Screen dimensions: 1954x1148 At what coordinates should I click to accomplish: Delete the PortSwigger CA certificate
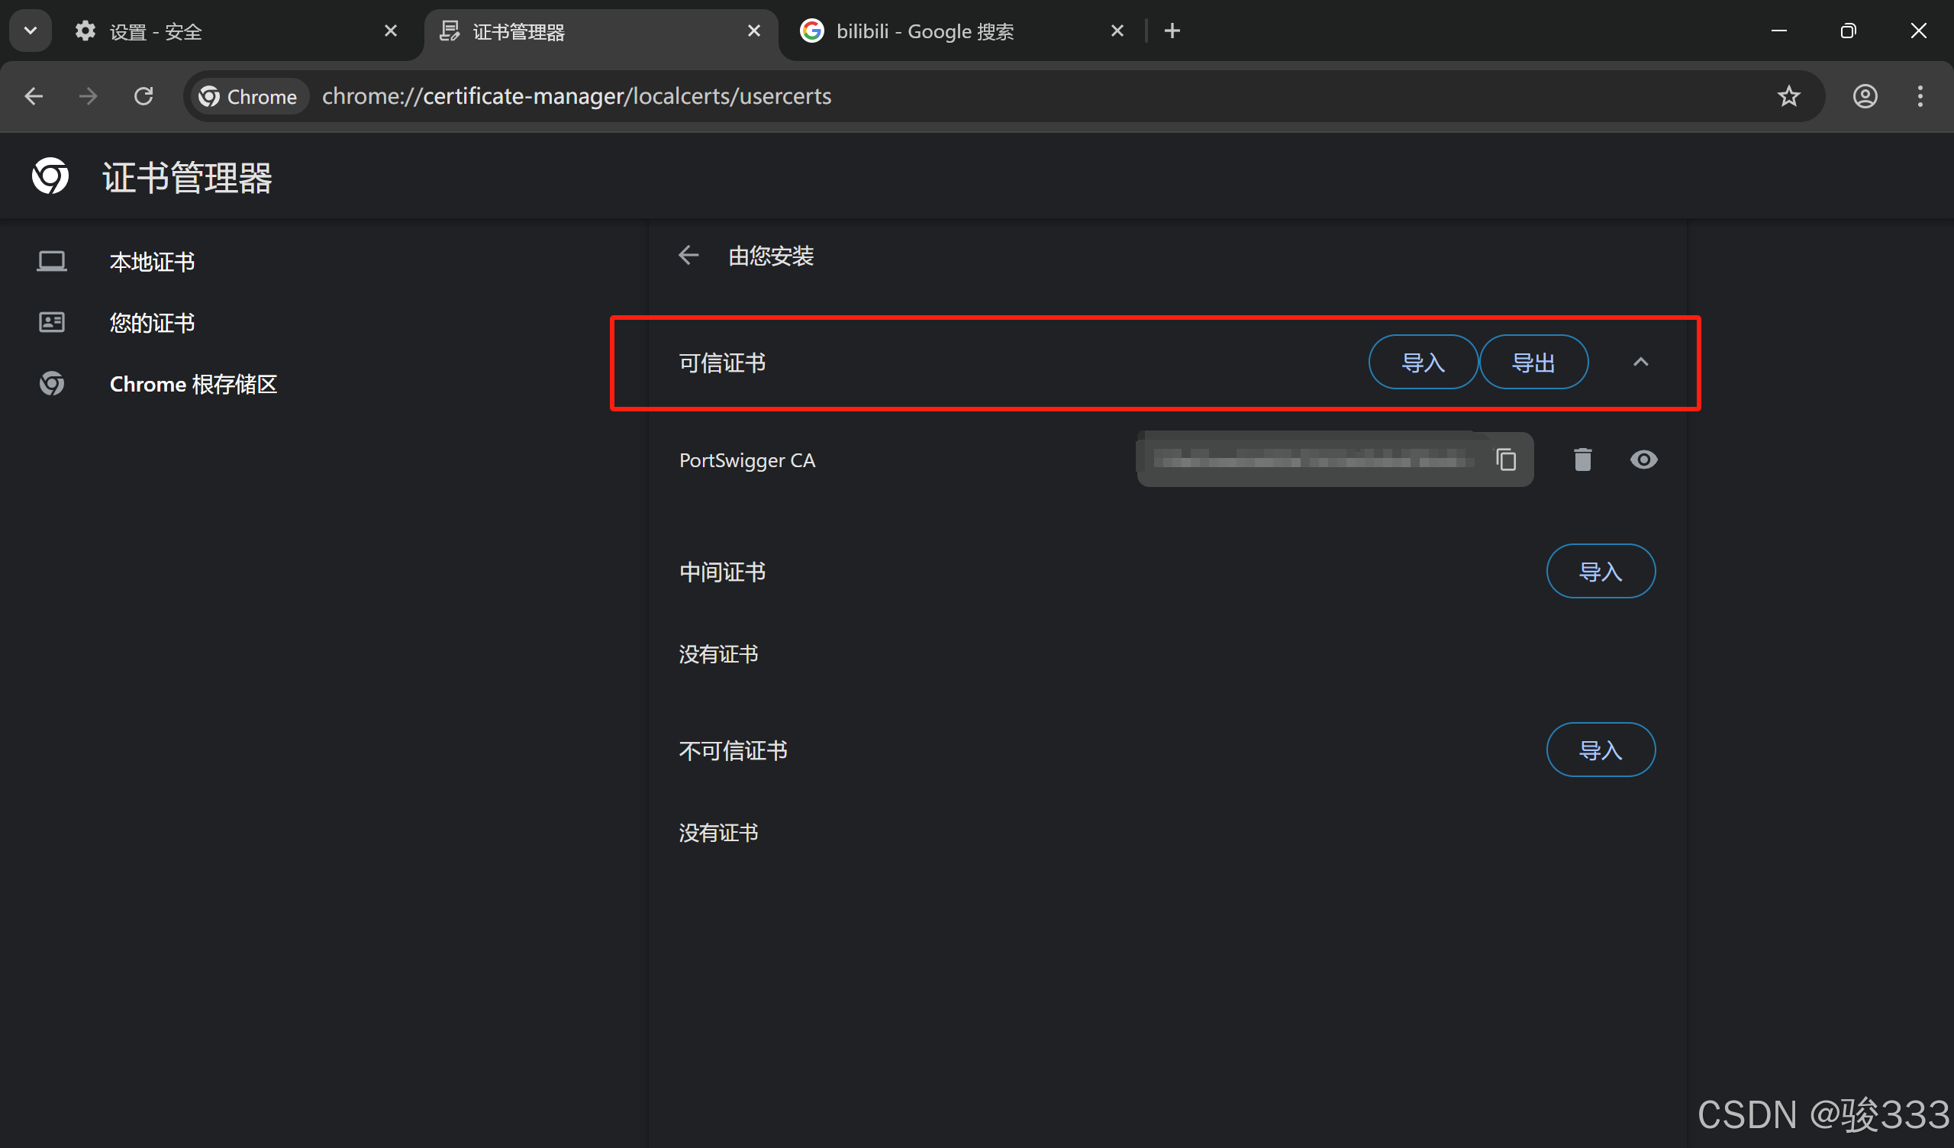[1582, 460]
